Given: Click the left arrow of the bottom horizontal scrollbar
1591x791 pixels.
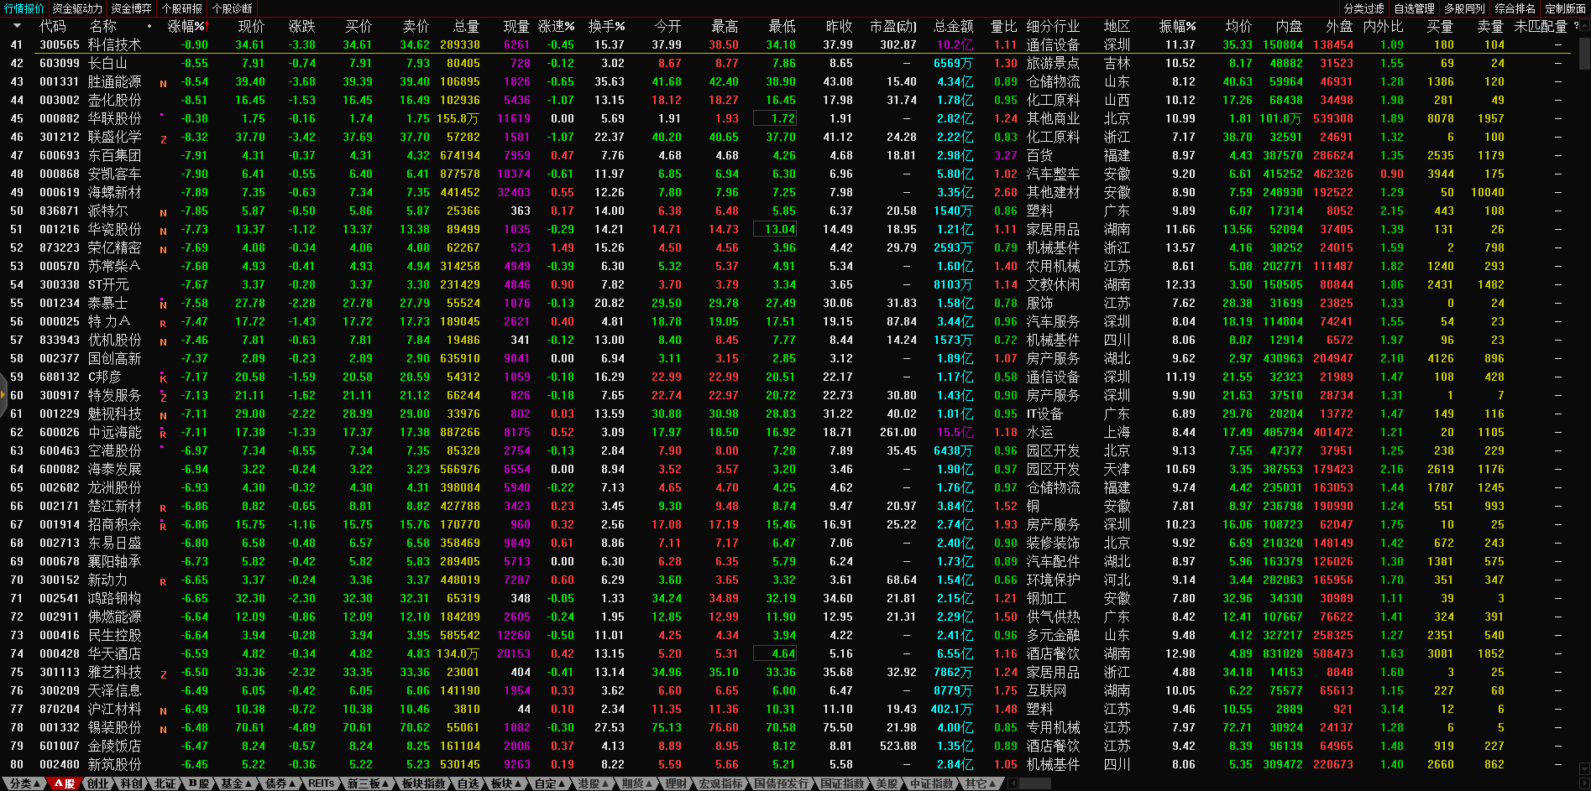Looking at the screenshot, I should (1013, 783).
